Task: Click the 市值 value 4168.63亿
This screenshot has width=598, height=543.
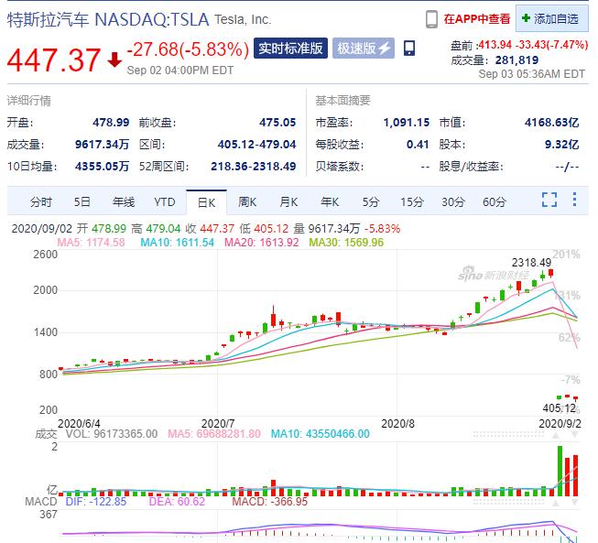Action: point(552,123)
